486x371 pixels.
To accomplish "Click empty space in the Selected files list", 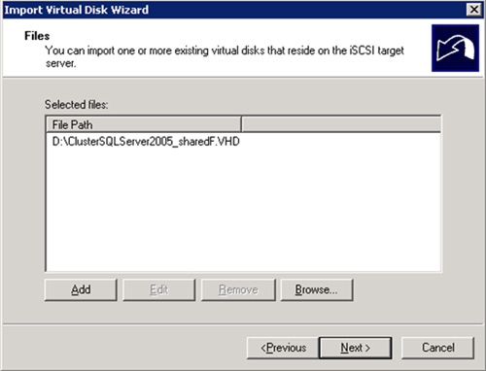I will coord(243,211).
